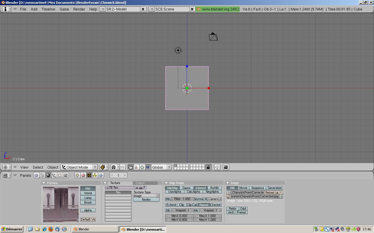This screenshot has height=233, width=374.
Task: Enable CalcAlpha option
Action: click(x=193, y=192)
